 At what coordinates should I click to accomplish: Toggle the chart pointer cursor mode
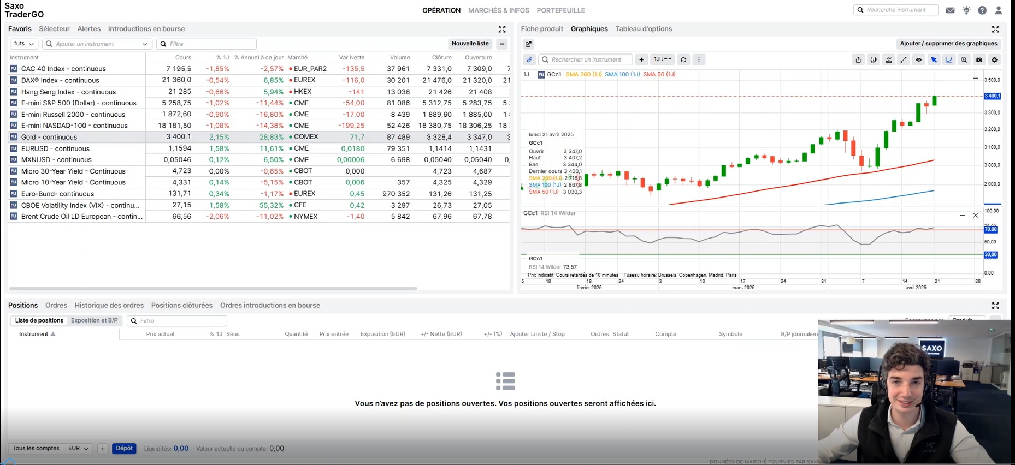pos(934,60)
